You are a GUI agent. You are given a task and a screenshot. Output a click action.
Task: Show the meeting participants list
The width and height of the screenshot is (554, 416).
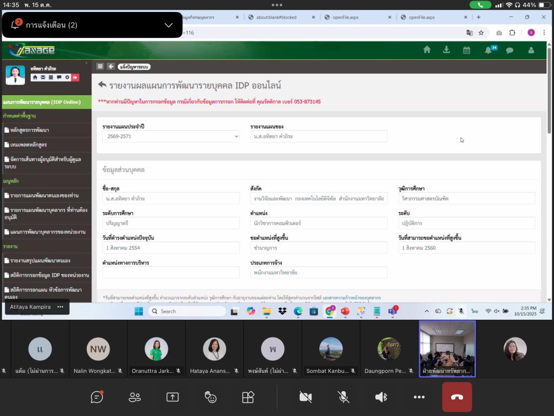pos(135,397)
